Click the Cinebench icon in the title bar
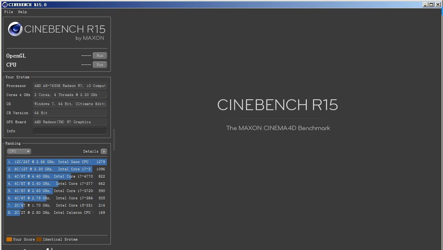443x250 pixels. point(5,5)
